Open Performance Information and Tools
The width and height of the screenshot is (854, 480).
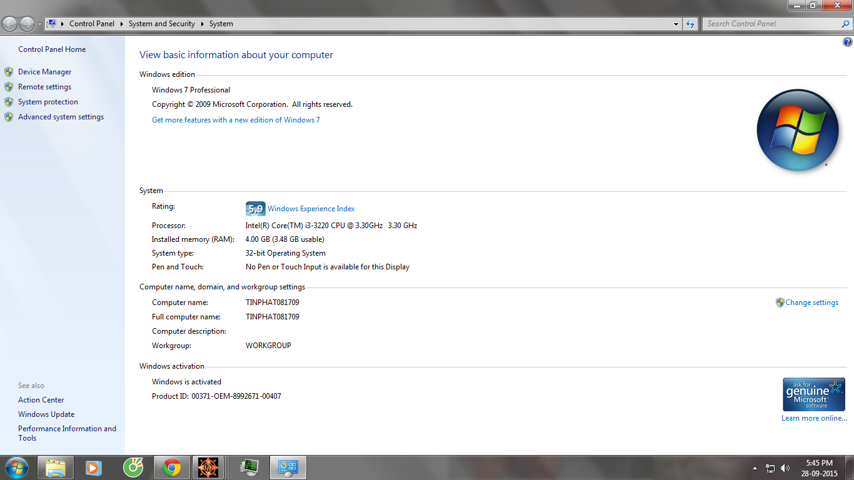pyautogui.click(x=67, y=433)
